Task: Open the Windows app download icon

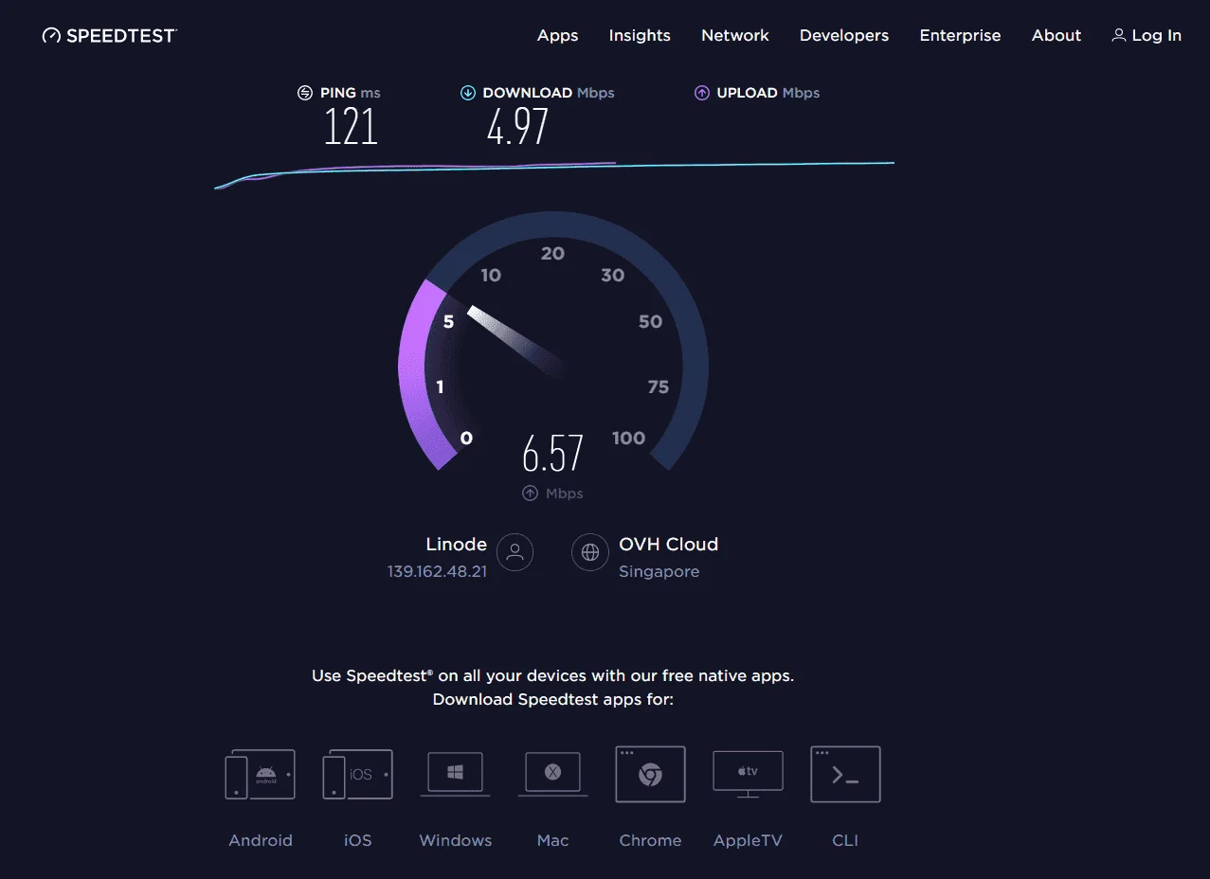Action: coord(456,775)
